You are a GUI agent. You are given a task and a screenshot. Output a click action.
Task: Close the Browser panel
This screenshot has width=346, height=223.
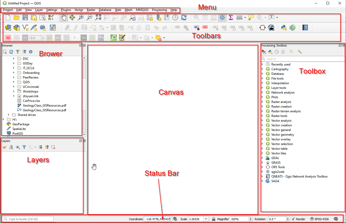84,45
